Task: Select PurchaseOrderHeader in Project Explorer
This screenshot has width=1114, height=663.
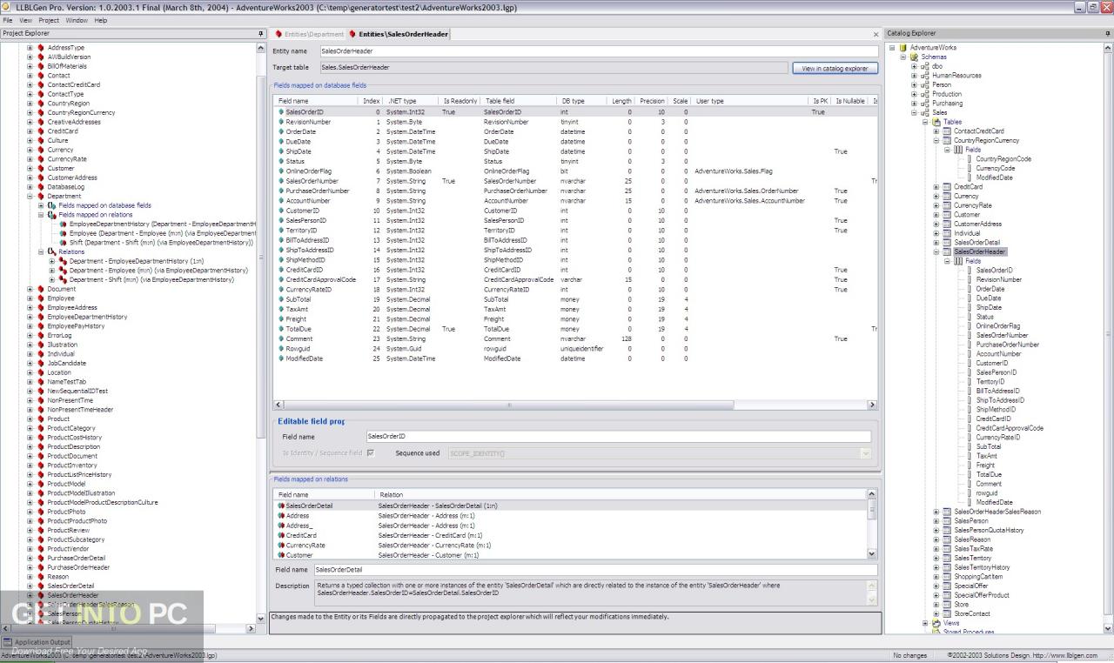Action: tap(78, 567)
